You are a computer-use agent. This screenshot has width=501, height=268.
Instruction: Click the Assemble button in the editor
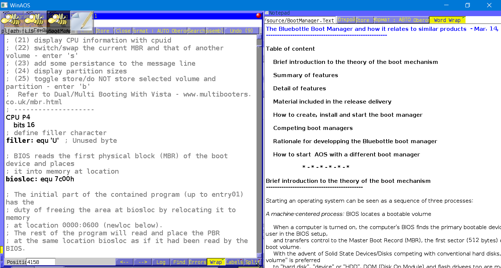click(x=215, y=31)
